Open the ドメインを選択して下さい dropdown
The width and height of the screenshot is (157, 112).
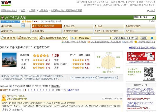click(125, 38)
